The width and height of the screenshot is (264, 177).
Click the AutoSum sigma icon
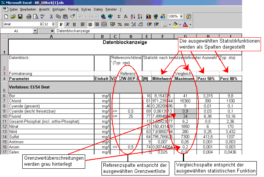(119, 17)
